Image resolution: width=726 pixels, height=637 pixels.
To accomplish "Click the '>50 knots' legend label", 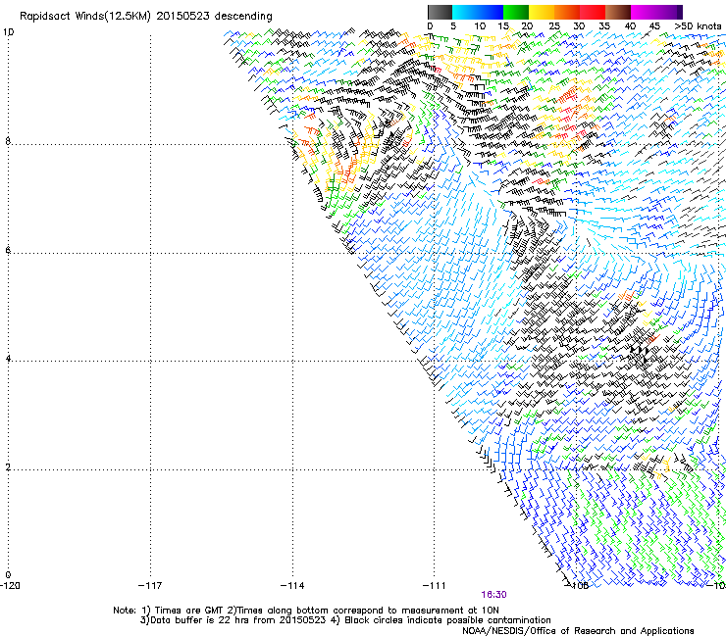I will 698,26.
